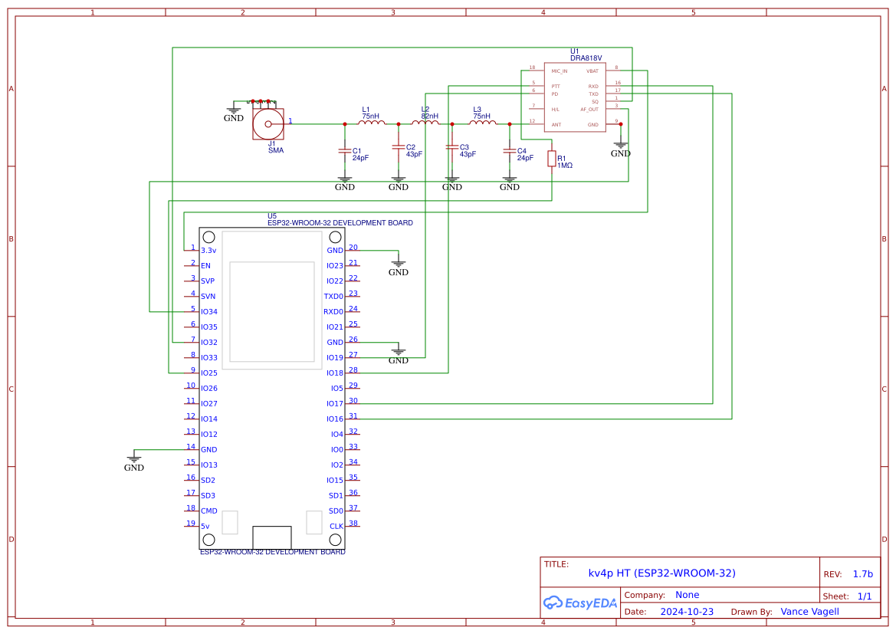The height and width of the screenshot is (634, 896).
Task: Click the SD0 pin label on ESP32
Action: tap(336, 511)
